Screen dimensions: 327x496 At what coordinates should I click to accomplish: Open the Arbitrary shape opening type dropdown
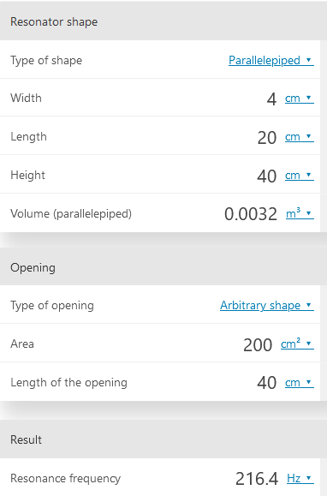coord(267,305)
